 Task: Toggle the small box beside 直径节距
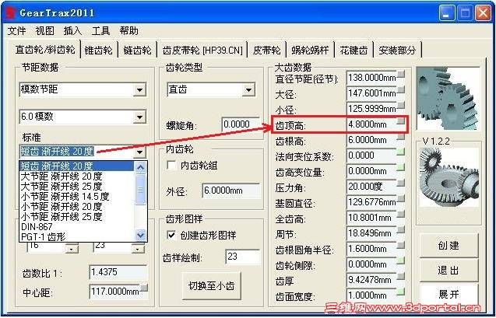(x=401, y=74)
